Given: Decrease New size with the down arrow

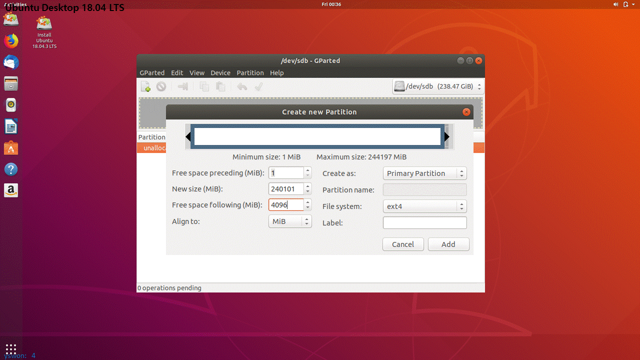Looking at the screenshot, I should coord(308,192).
